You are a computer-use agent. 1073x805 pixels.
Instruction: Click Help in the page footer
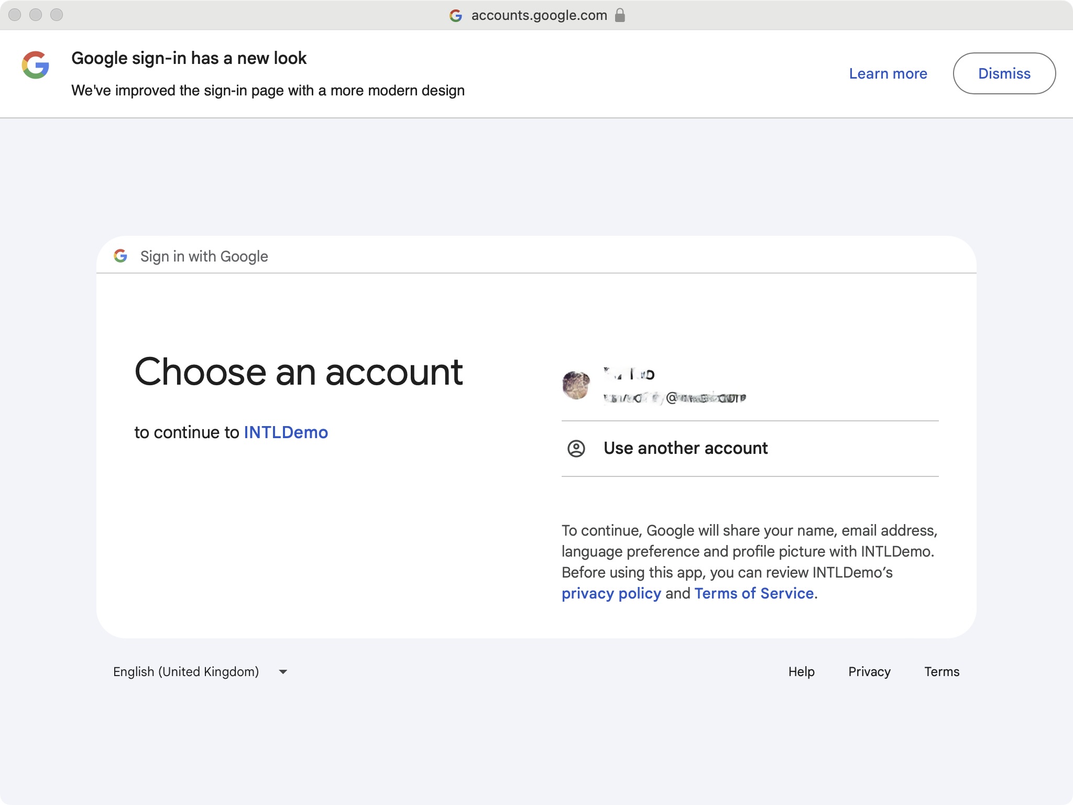click(x=801, y=672)
